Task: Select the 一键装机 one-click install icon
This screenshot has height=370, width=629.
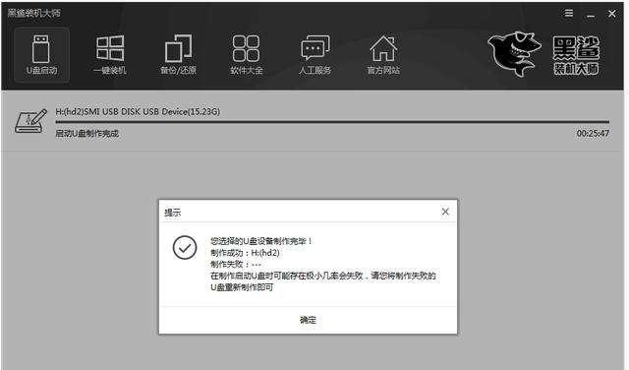Action: click(x=110, y=55)
